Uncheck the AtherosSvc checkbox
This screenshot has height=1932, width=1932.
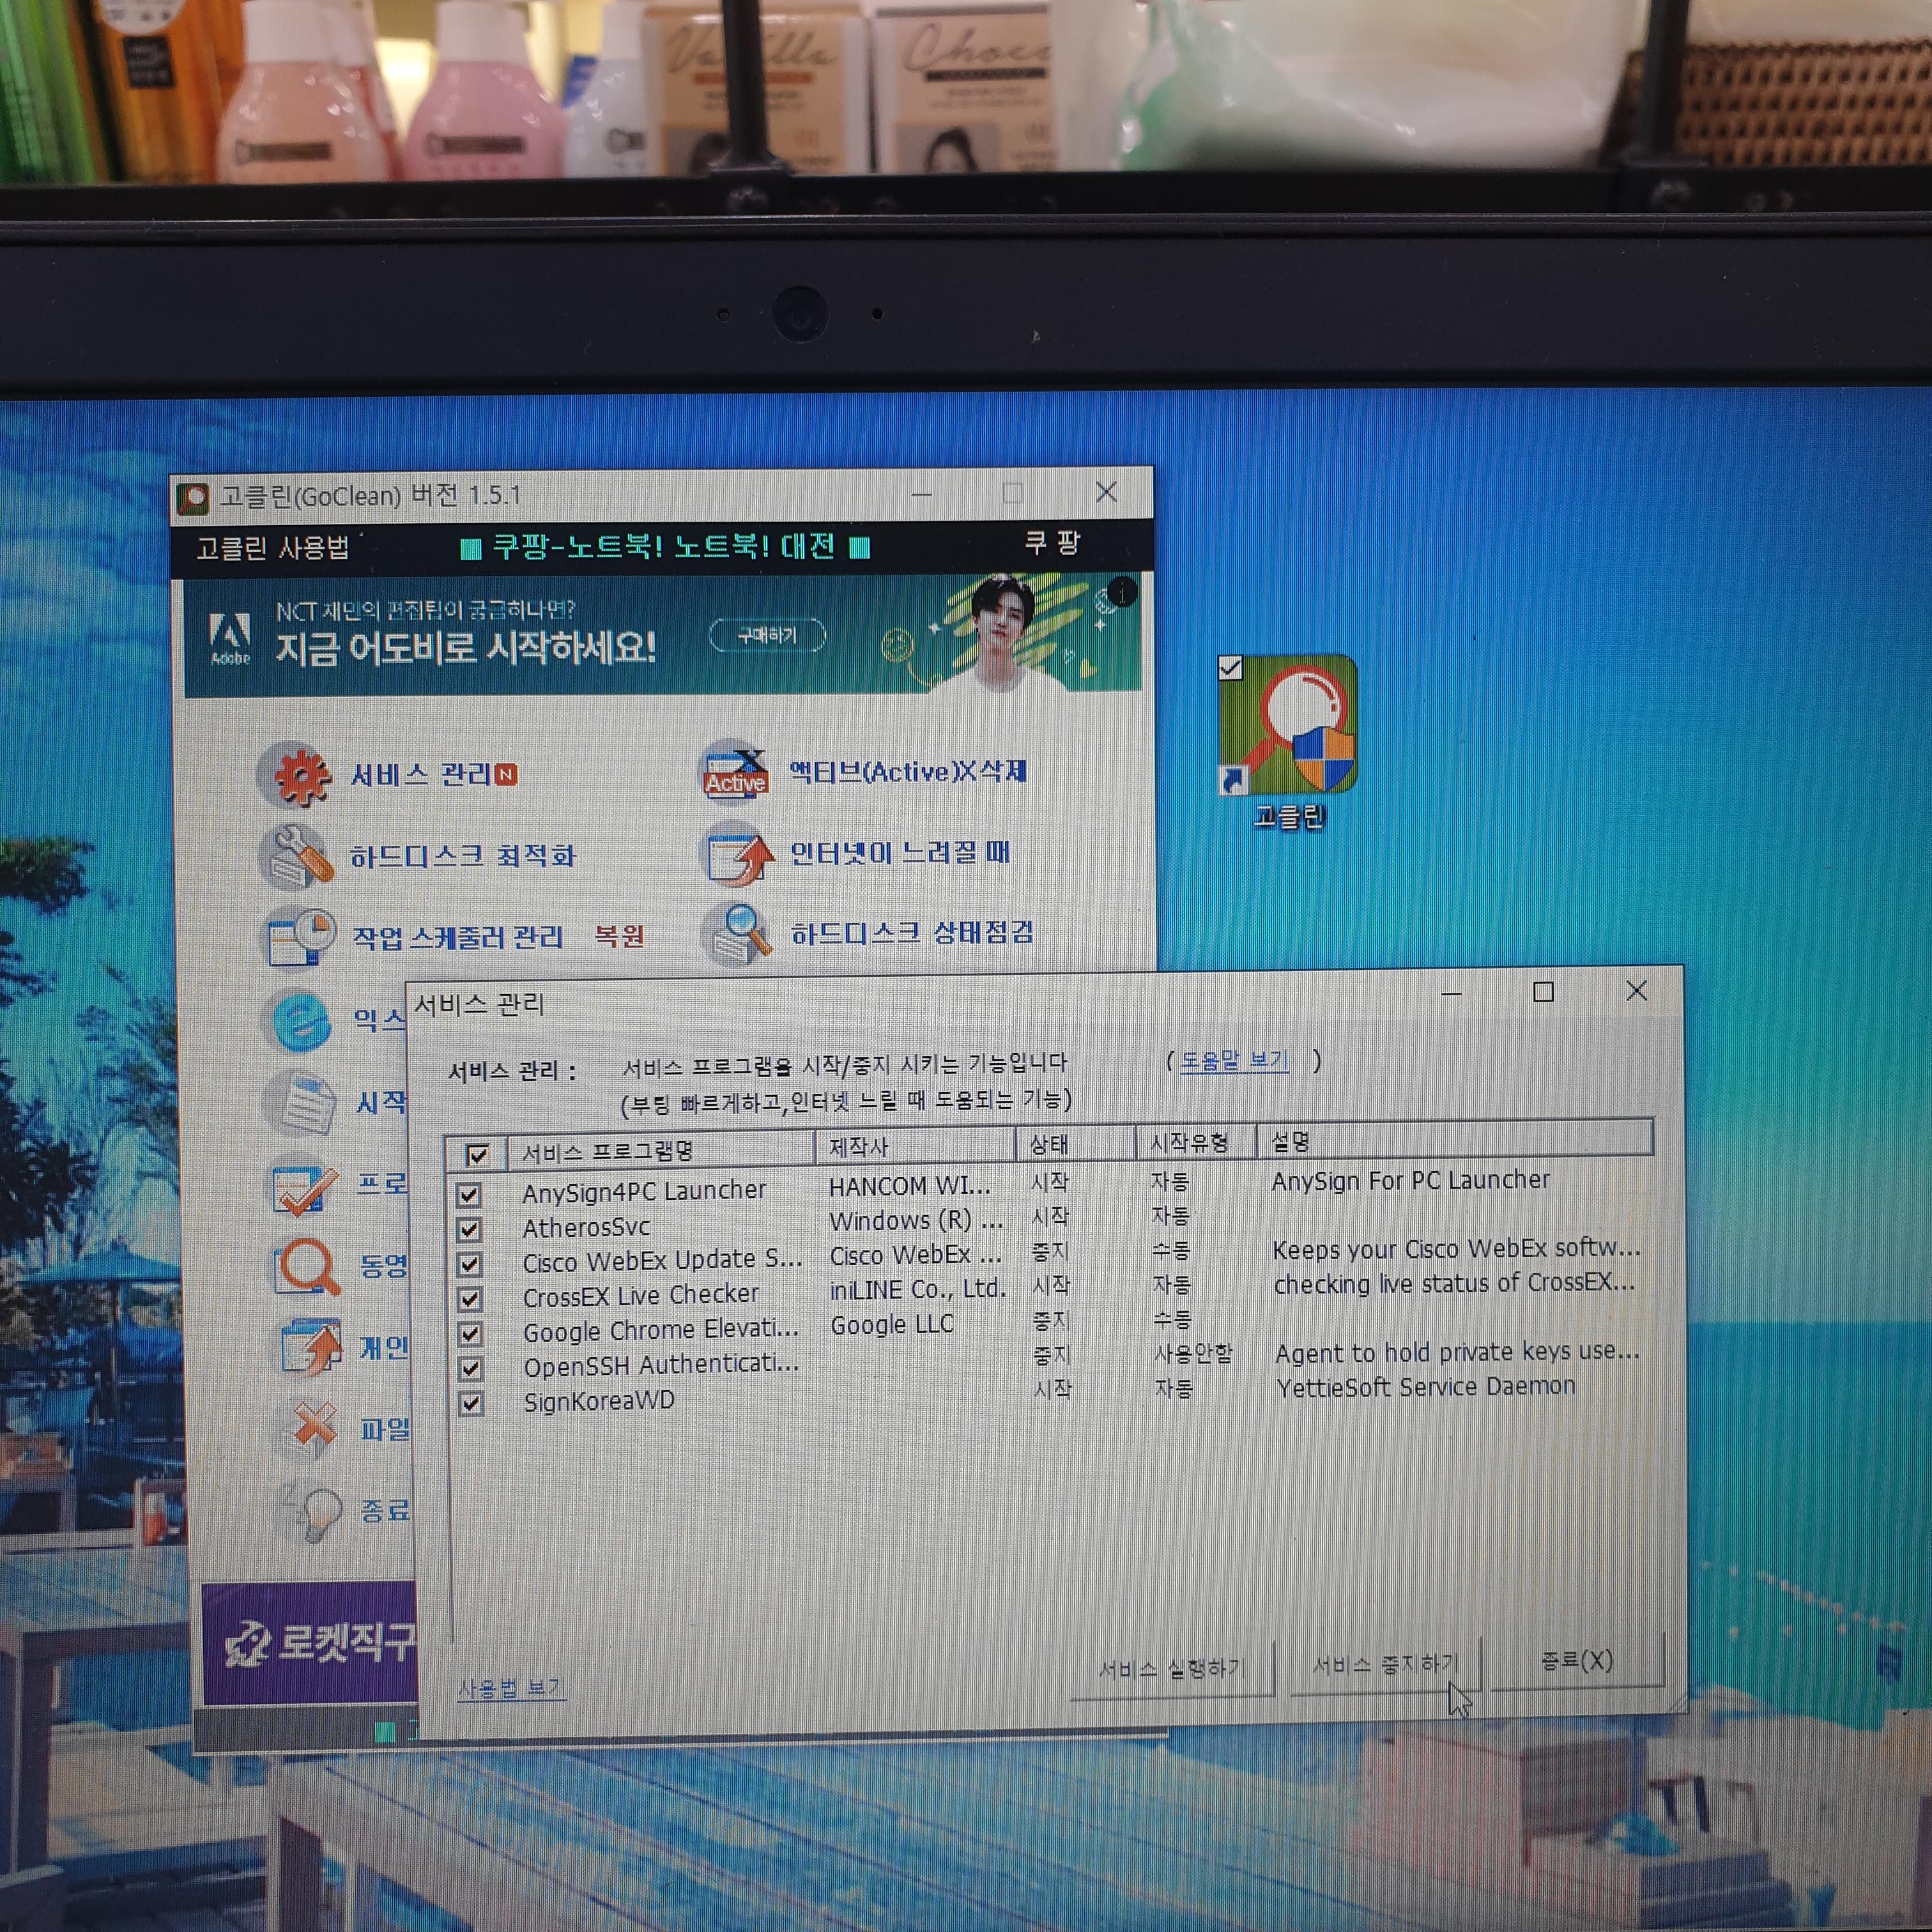pos(469,1229)
